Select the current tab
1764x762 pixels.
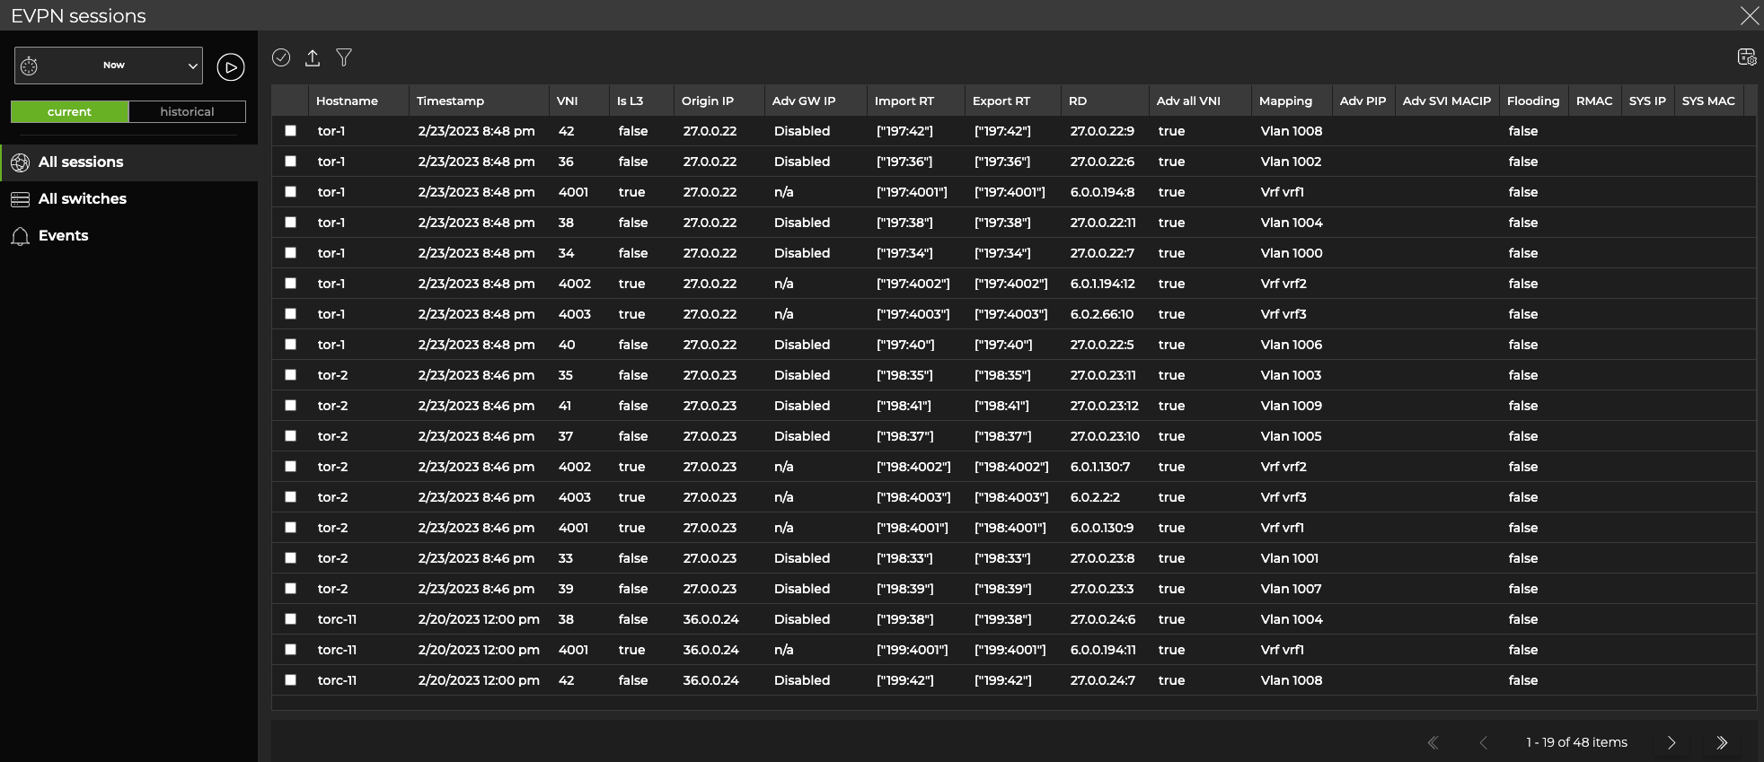[69, 112]
